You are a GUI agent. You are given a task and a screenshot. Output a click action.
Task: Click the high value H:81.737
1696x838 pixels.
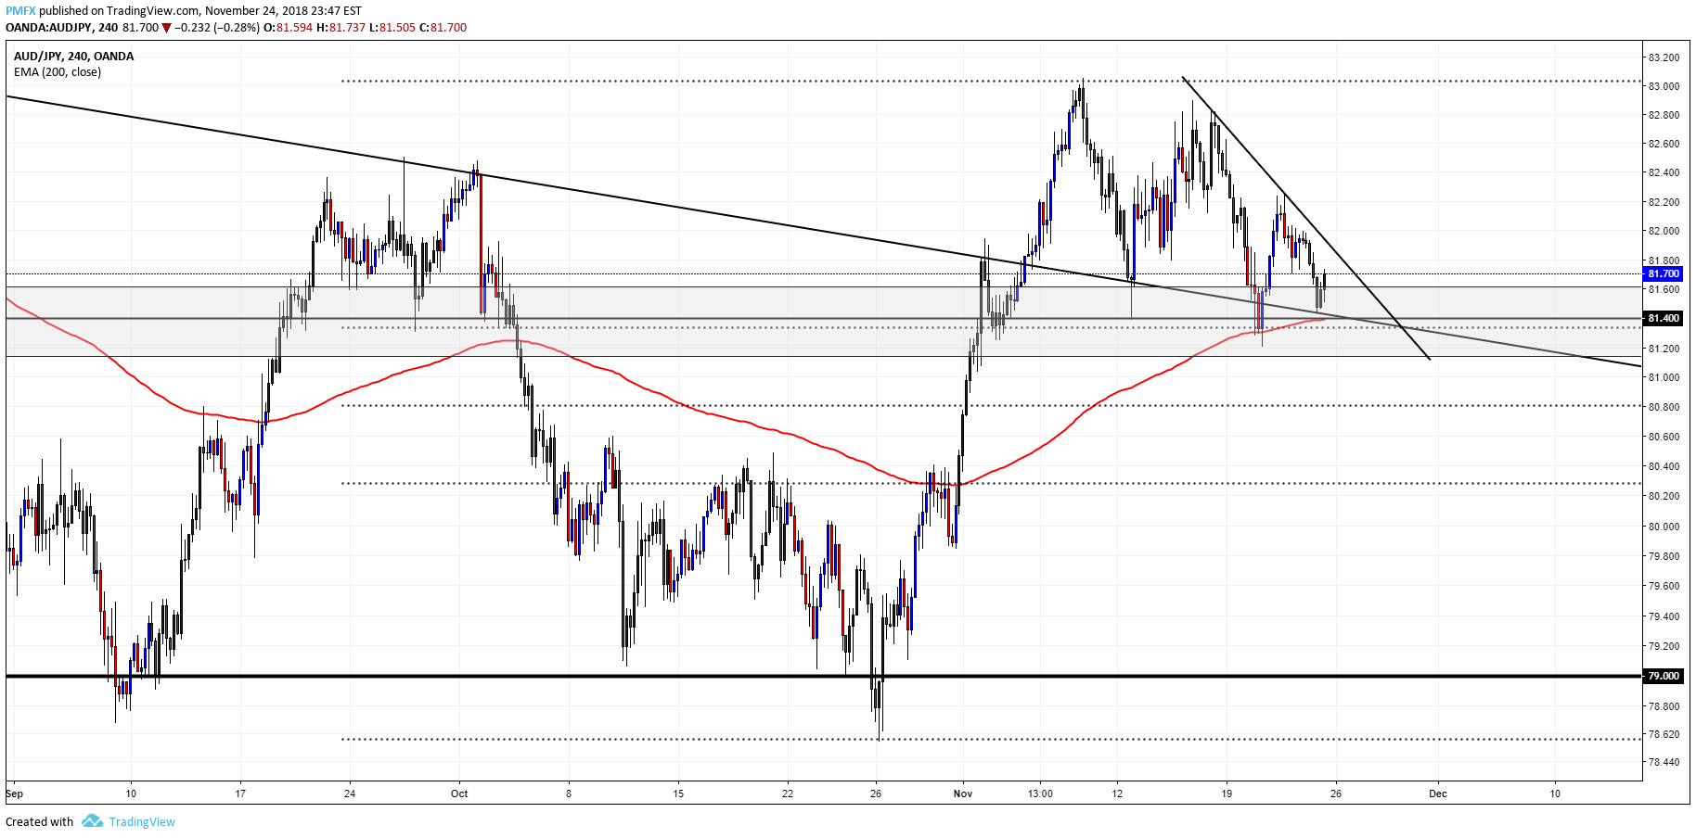(341, 28)
